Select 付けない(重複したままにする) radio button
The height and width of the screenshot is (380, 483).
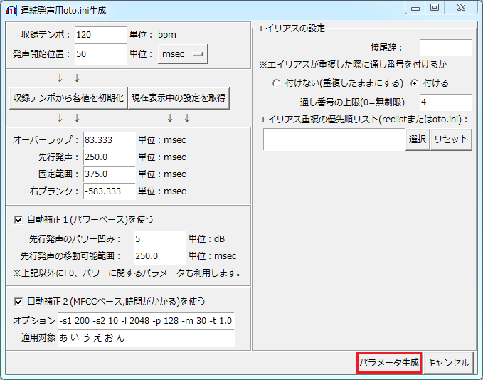[276, 83]
